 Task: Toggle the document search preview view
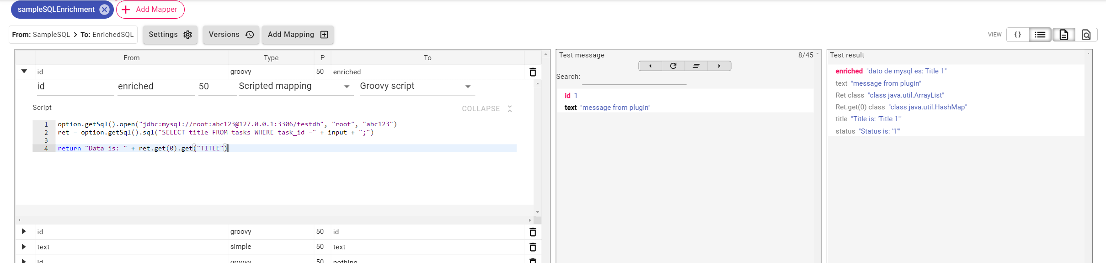(x=1086, y=35)
